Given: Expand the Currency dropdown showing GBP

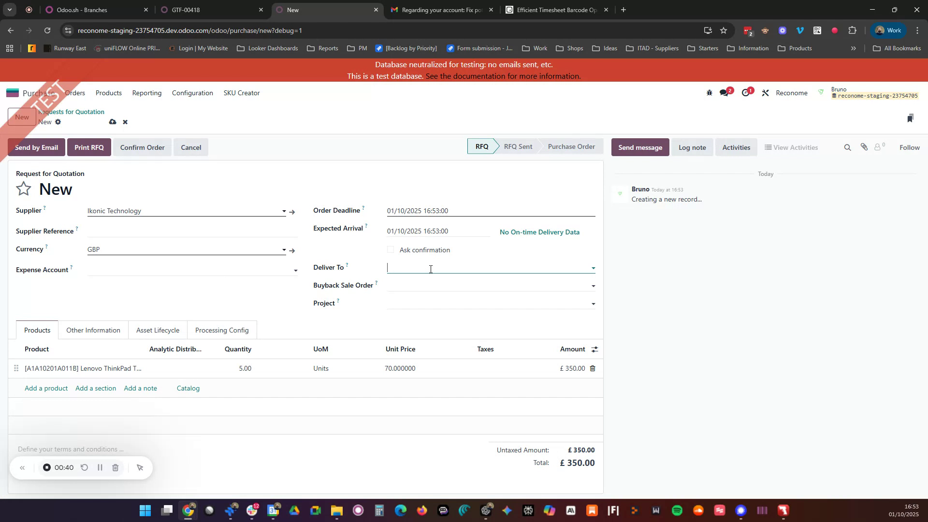Looking at the screenshot, I should pos(284,250).
